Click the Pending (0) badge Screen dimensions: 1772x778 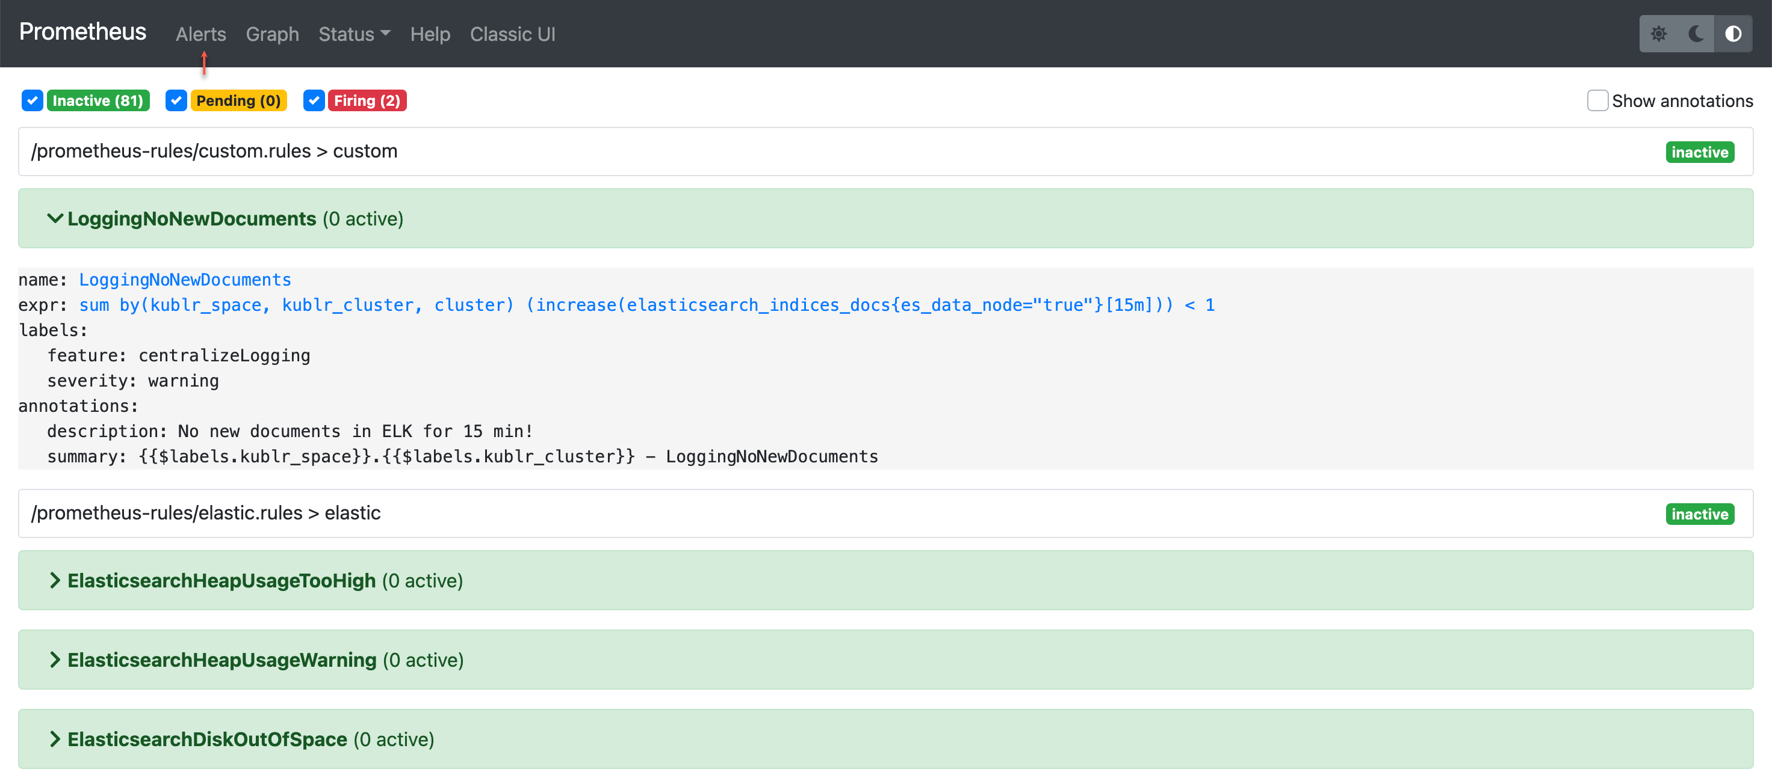(238, 100)
